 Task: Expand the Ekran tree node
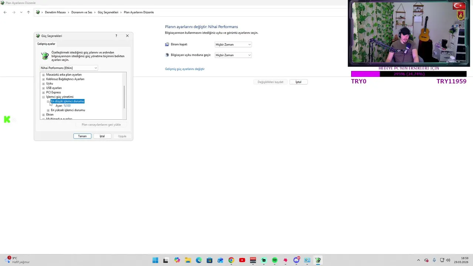coord(43,115)
